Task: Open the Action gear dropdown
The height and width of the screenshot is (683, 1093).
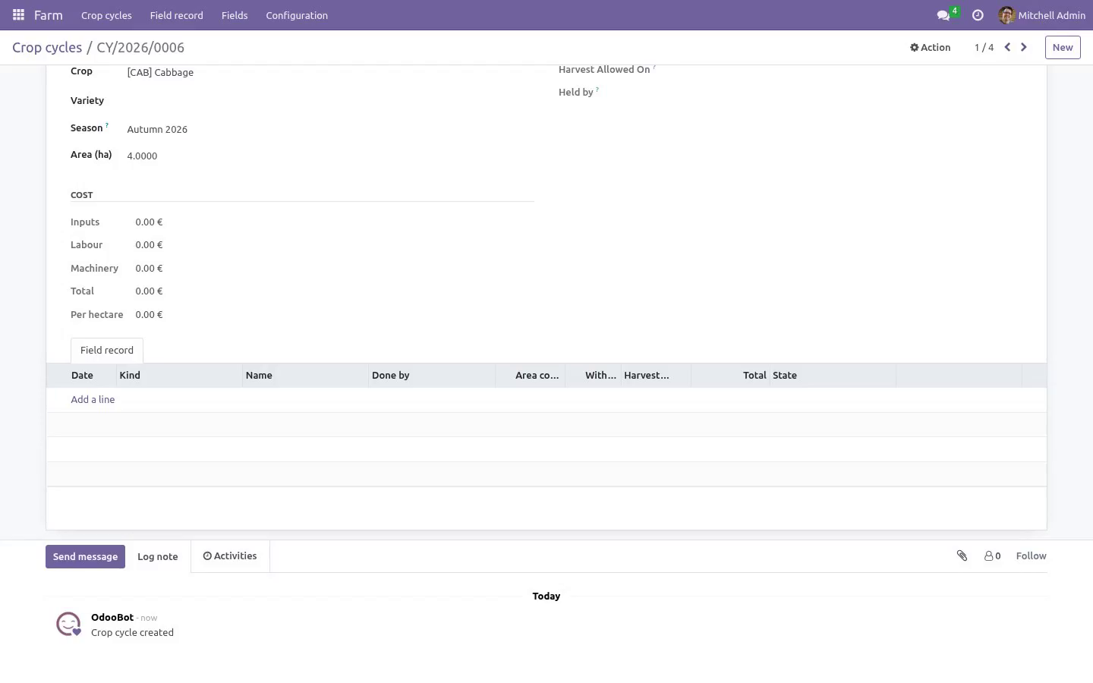Action: pos(930,47)
